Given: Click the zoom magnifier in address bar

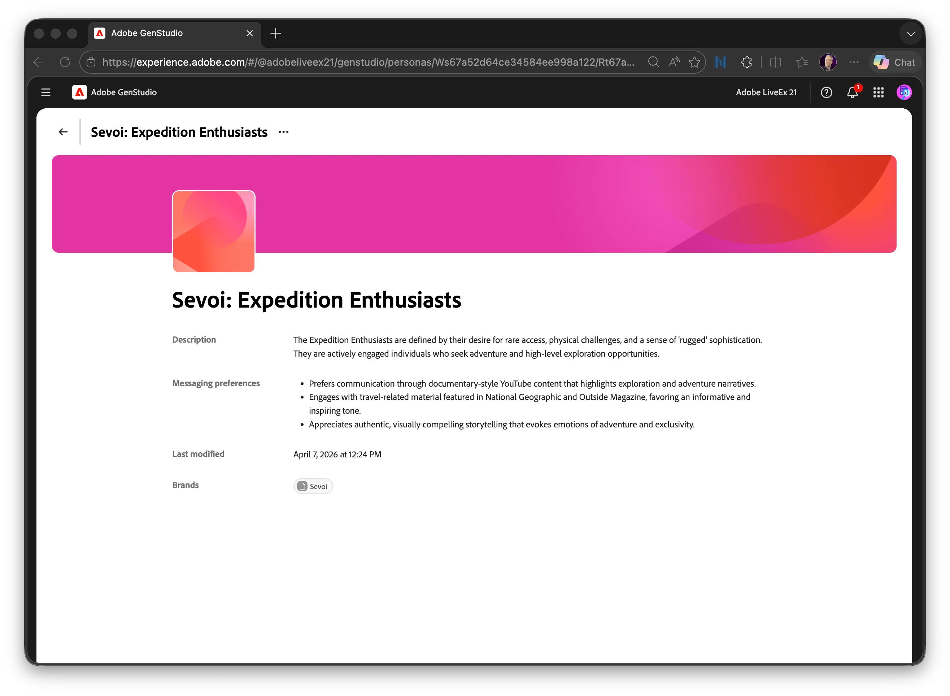Looking at the screenshot, I should click(653, 62).
